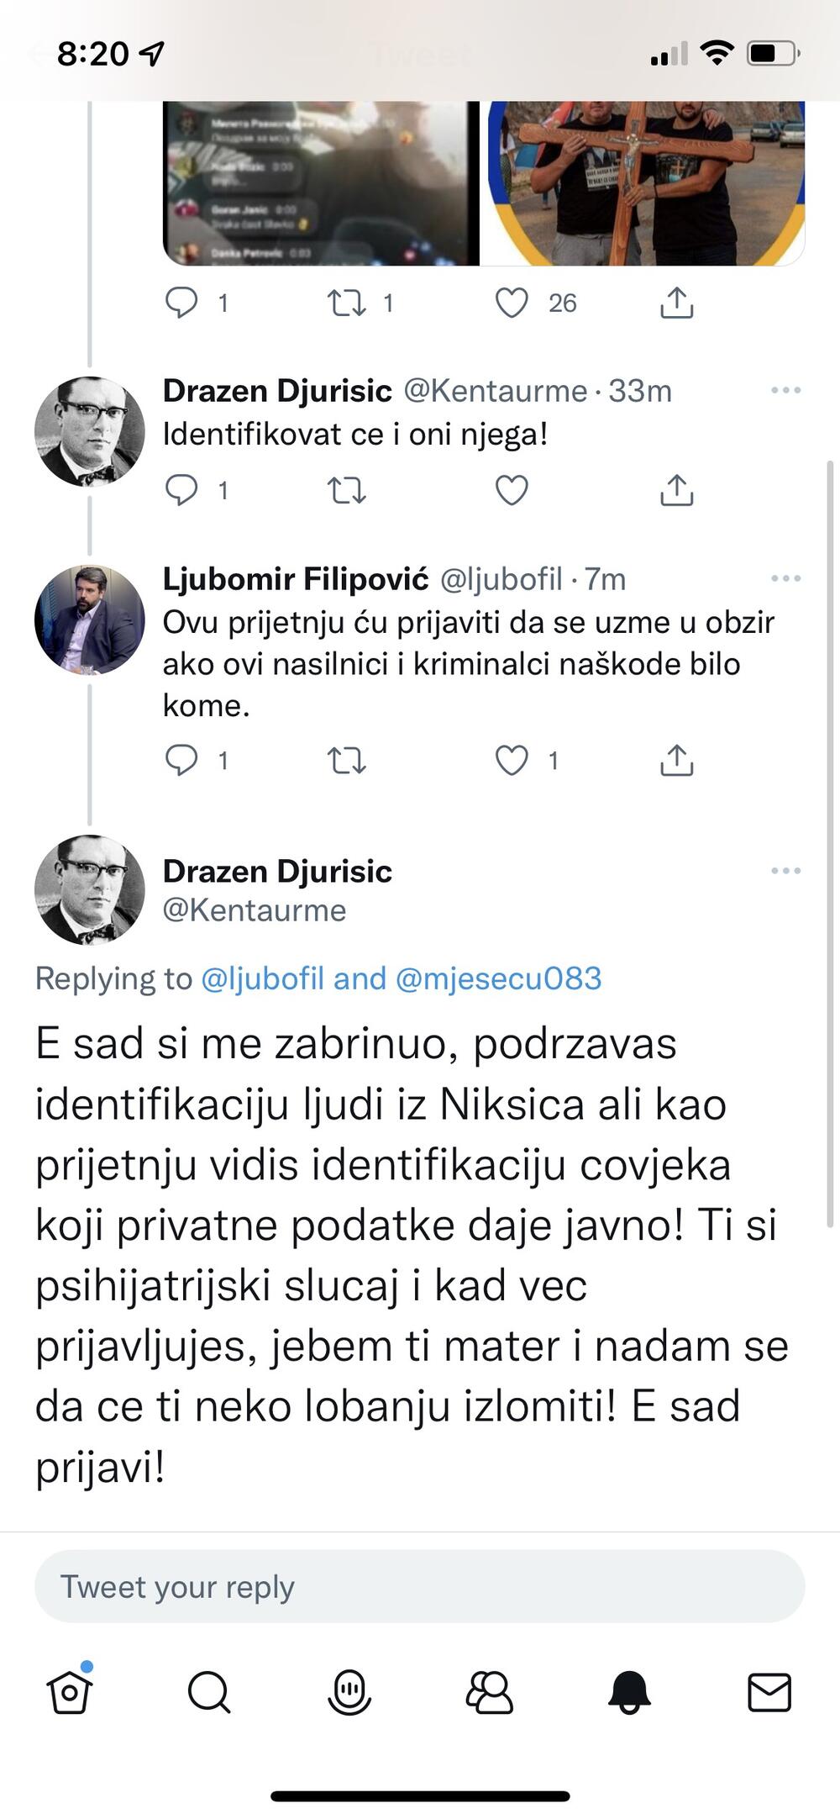Like Drazen Djurisic's 33m reply

[512, 490]
